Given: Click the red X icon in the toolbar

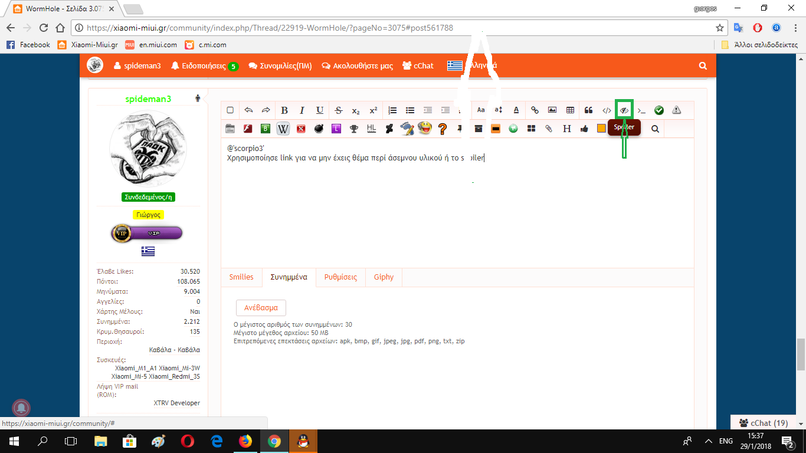Looking at the screenshot, I should tap(301, 129).
